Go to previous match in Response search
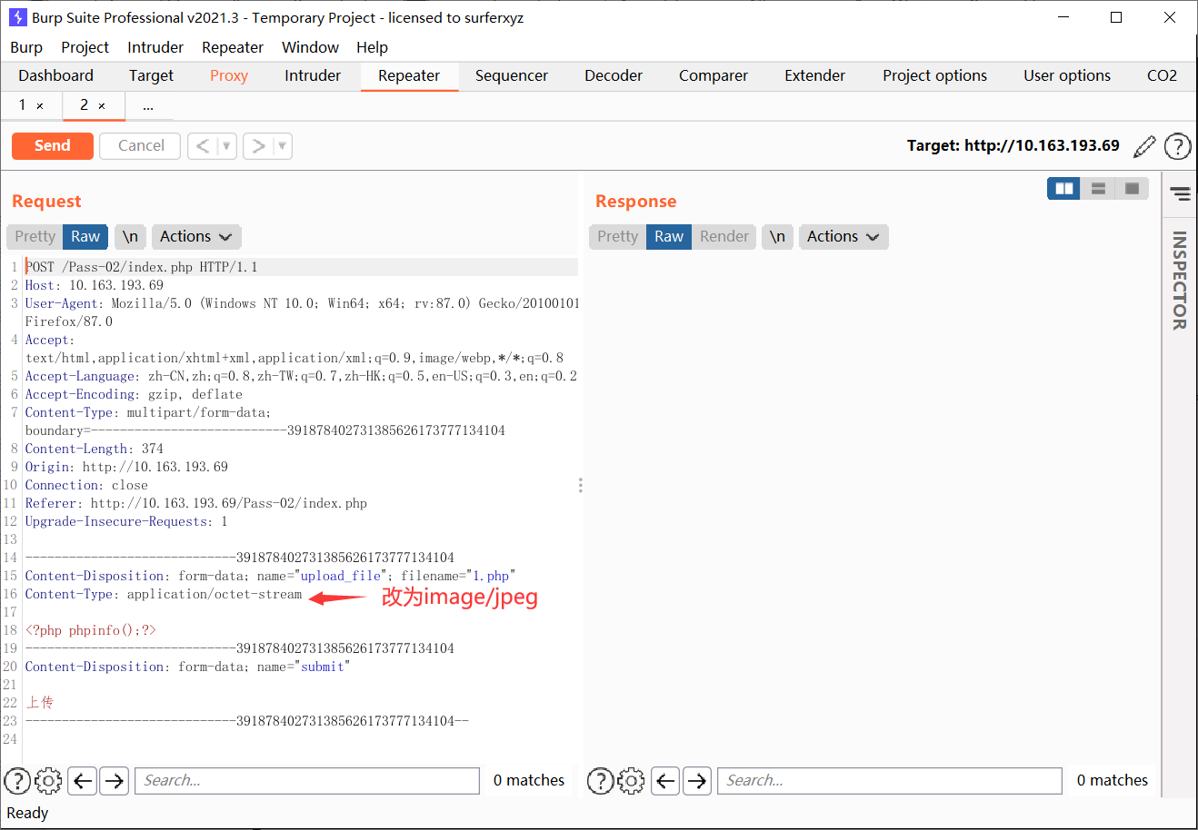 [665, 780]
